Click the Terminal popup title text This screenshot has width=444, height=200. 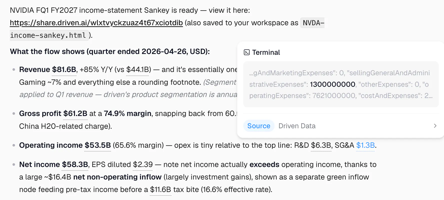click(x=266, y=52)
